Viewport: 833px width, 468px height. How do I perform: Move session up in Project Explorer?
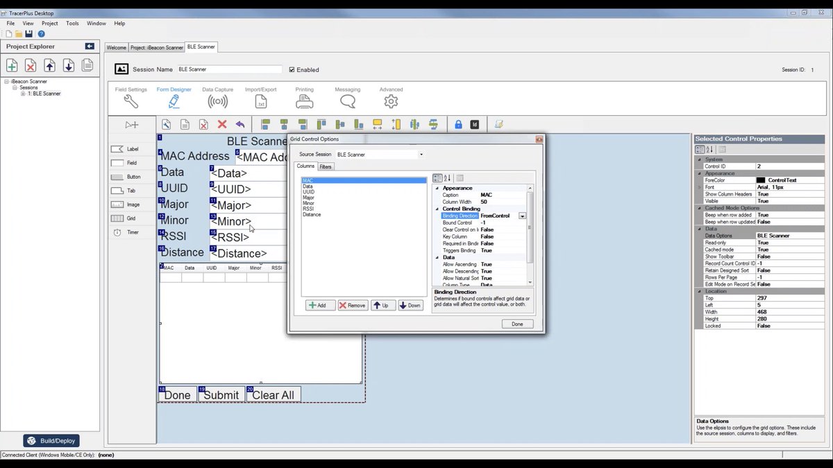click(x=49, y=65)
